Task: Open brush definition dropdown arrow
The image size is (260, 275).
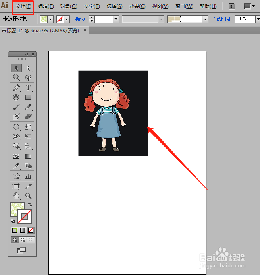Action: (205, 19)
